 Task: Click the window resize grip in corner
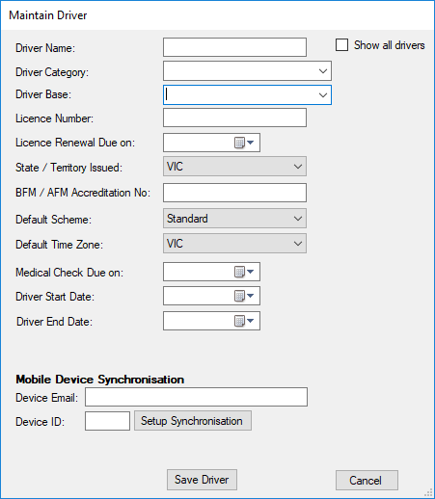[428, 492]
